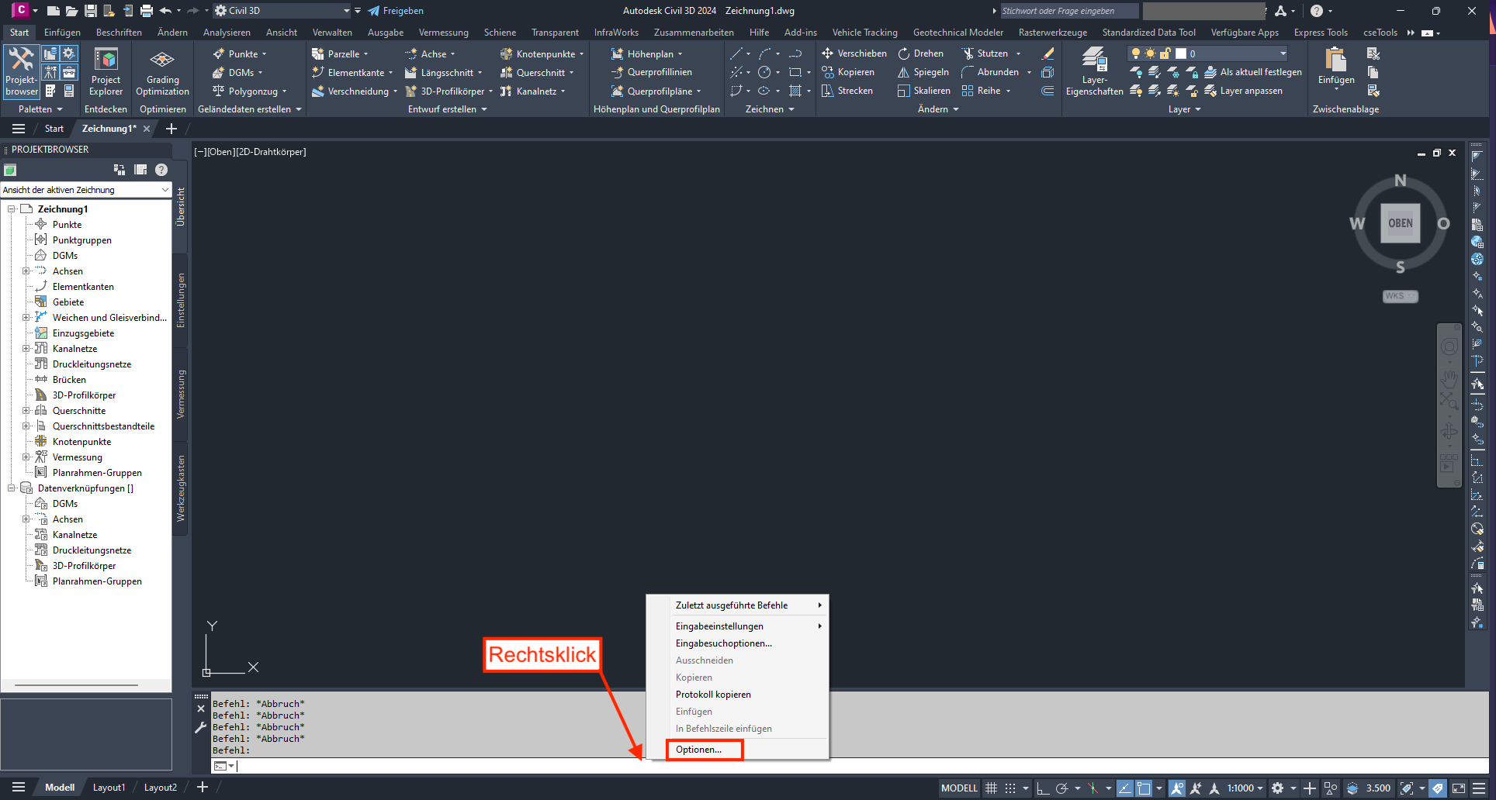This screenshot has height=800, width=1496.
Task: Open Layer-Eigenschaften manager
Action: coord(1094,71)
